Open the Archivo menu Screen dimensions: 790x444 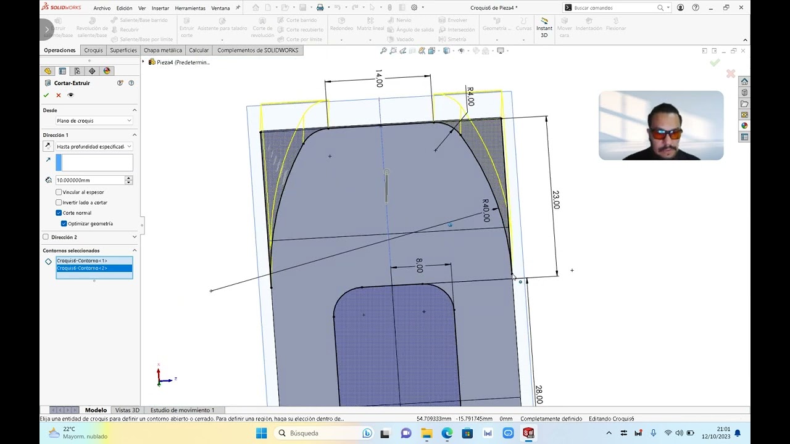coord(102,8)
